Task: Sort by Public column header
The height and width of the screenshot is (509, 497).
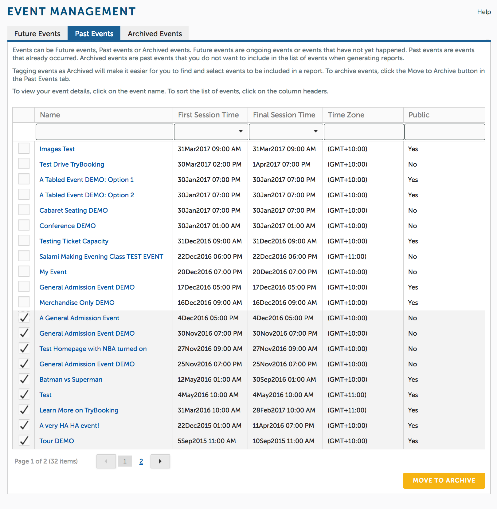Action: tap(444, 115)
